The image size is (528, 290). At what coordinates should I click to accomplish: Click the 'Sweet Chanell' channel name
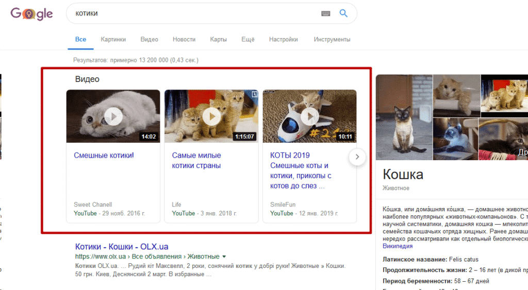click(x=93, y=204)
